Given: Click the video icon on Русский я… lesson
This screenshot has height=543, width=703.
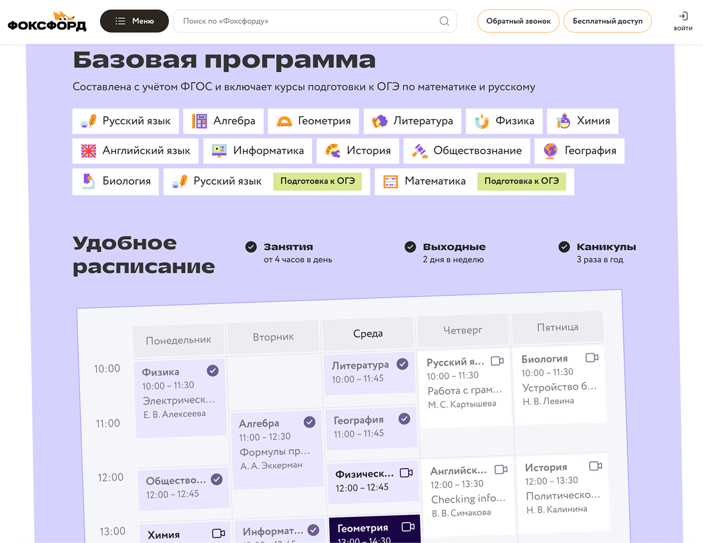Looking at the screenshot, I should (x=497, y=361).
